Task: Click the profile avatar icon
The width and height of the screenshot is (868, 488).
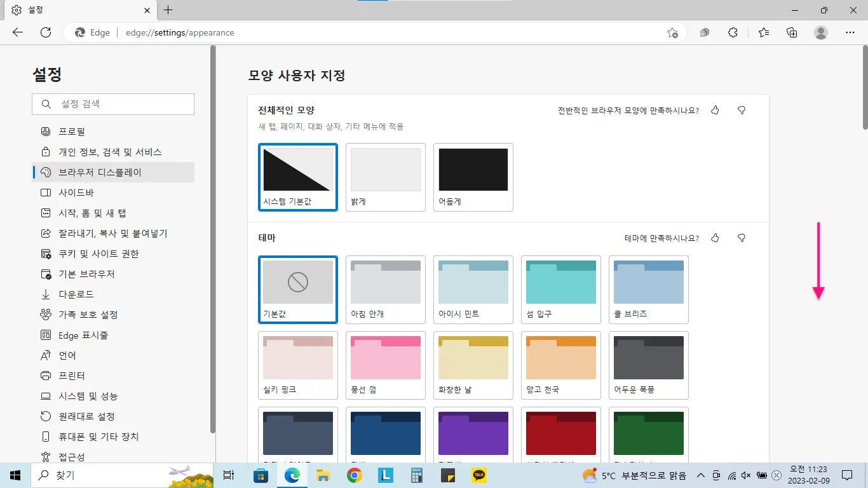Action: tap(821, 32)
